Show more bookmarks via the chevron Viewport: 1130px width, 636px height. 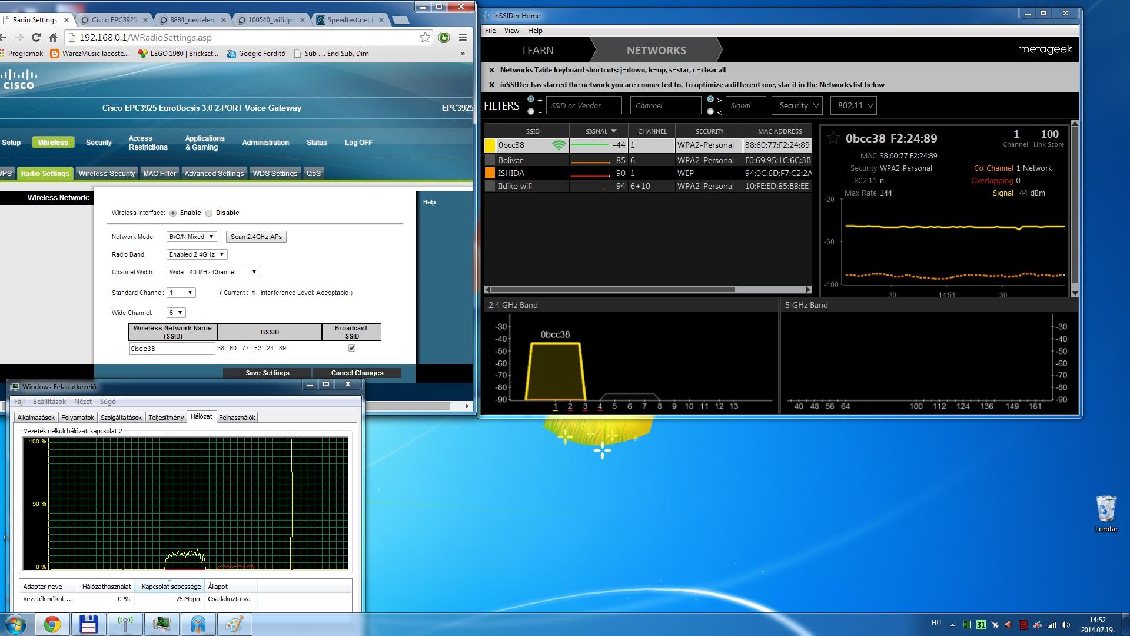click(463, 54)
